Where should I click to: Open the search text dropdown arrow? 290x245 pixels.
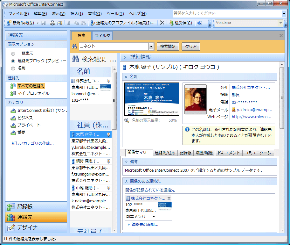tap(151, 46)
